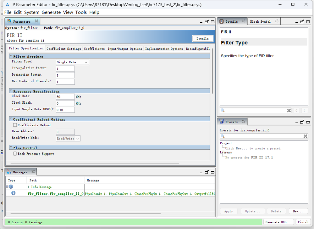The height and width of the screenshot is (229, 314).
Task: Detach the Details panel into a window
Action: [302, 21]
